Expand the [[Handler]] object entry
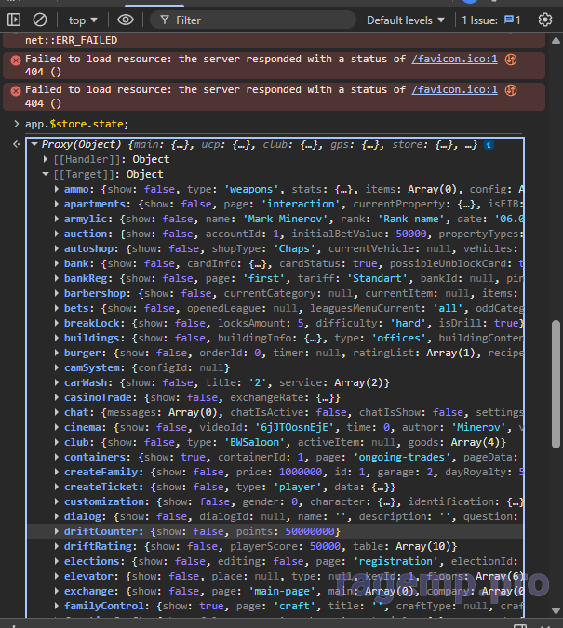This screenshot has width=563, height=628. tap(47, 159)
